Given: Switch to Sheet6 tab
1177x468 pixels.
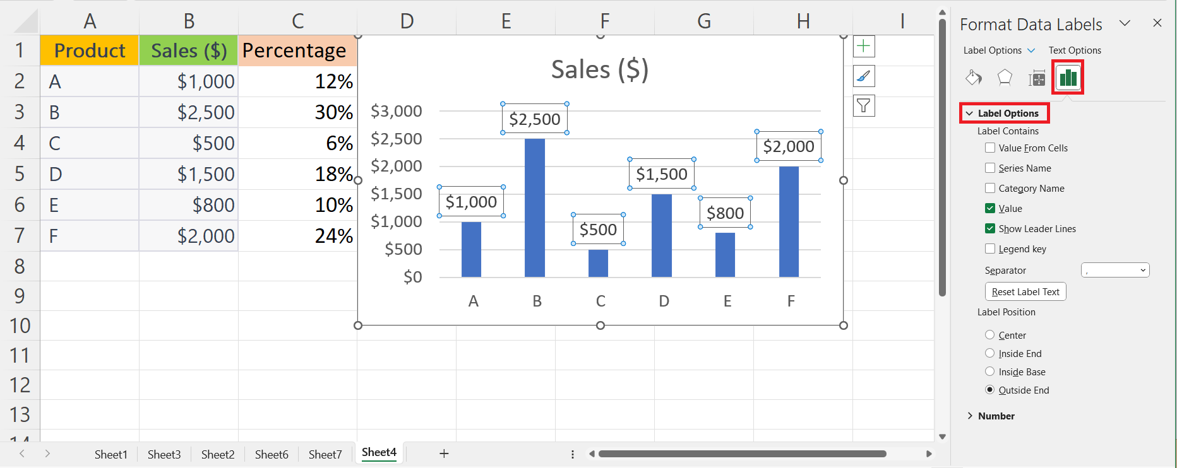Looking at the screenshot, I should point(272,454).
